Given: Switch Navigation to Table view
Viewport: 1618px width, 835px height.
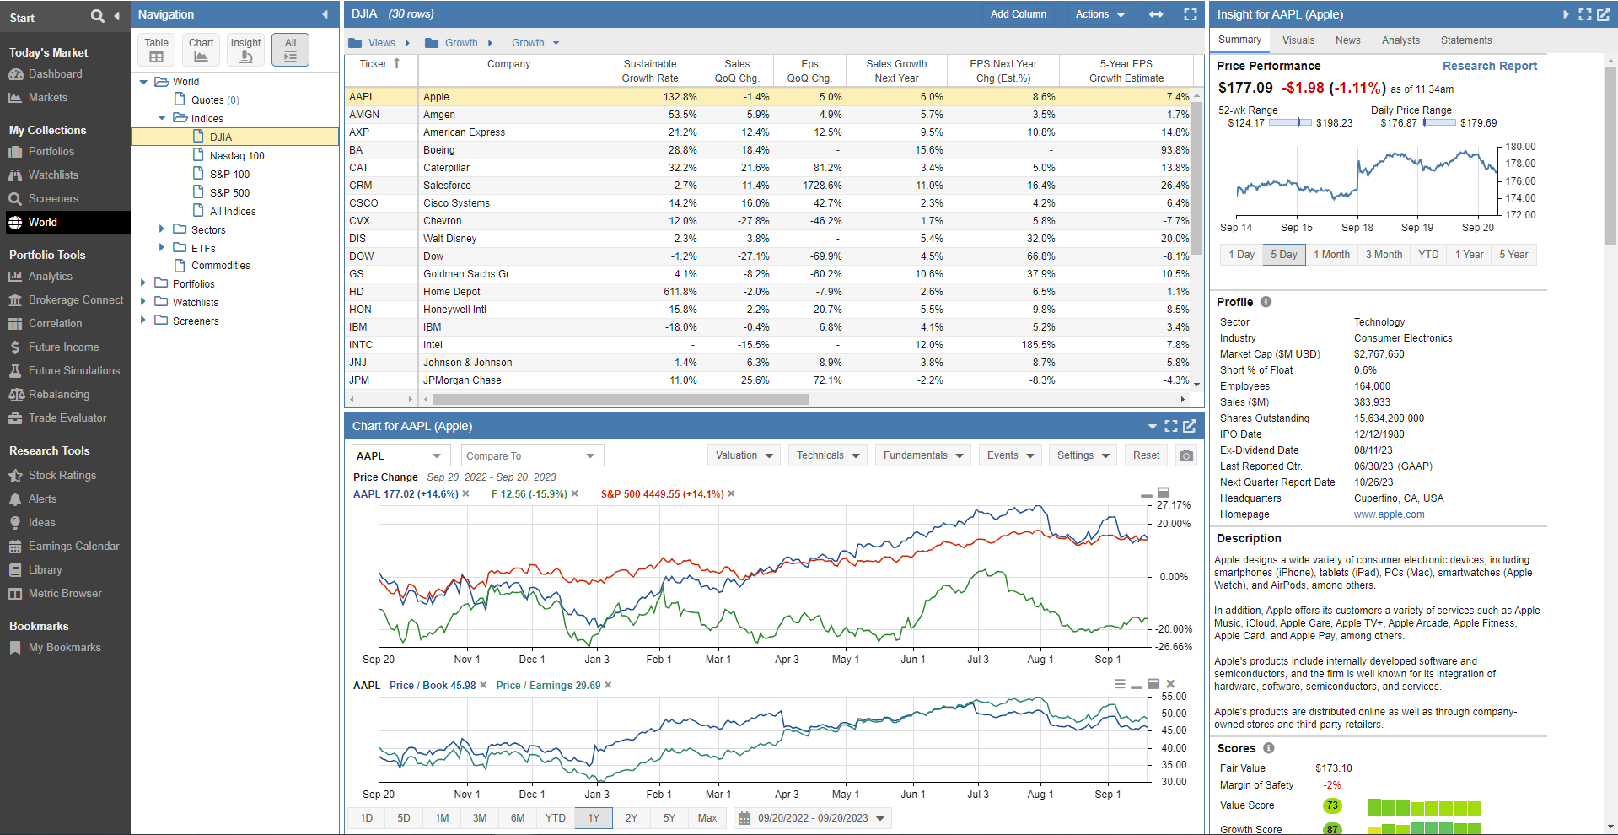Looking at the screenshot, I should [x=156, y=50].
